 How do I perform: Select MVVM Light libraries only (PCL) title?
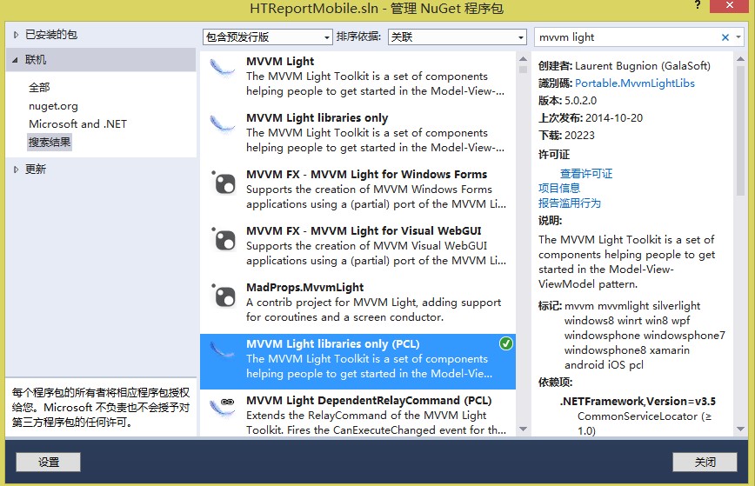coord(333,343)
